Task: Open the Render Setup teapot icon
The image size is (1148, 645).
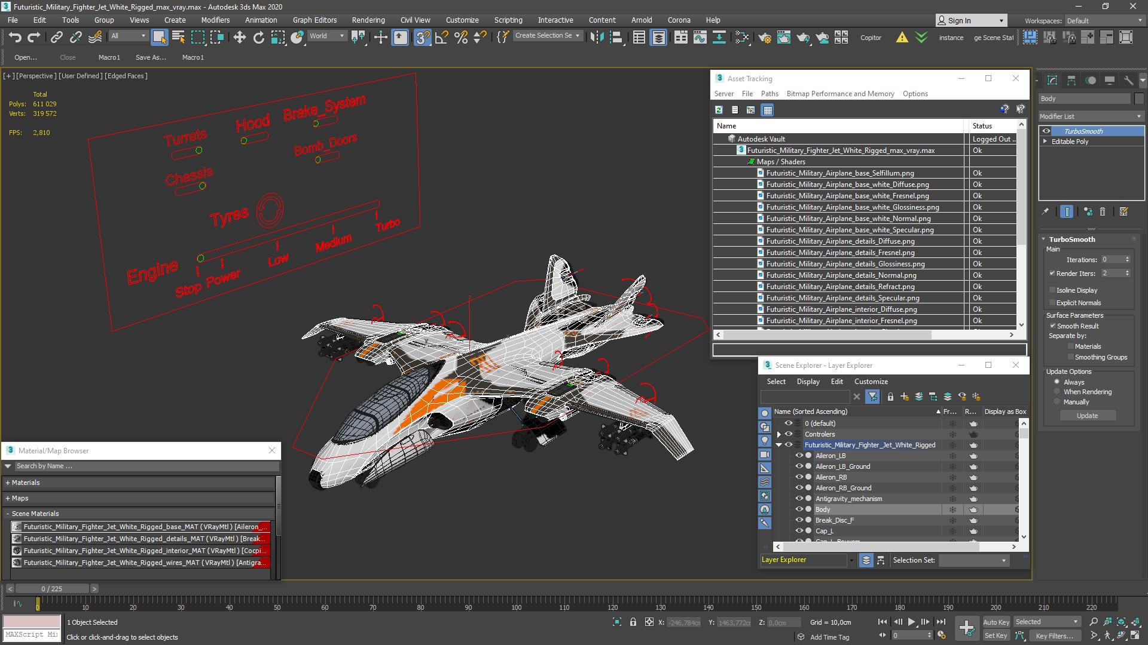Action: [765, 37]
